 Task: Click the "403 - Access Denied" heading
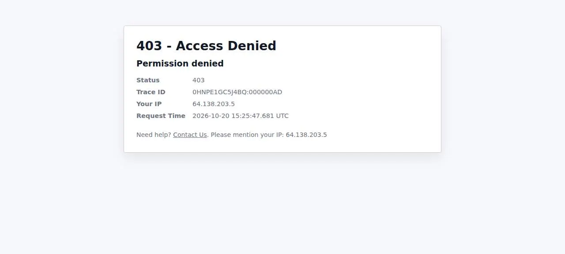[206, 46]
